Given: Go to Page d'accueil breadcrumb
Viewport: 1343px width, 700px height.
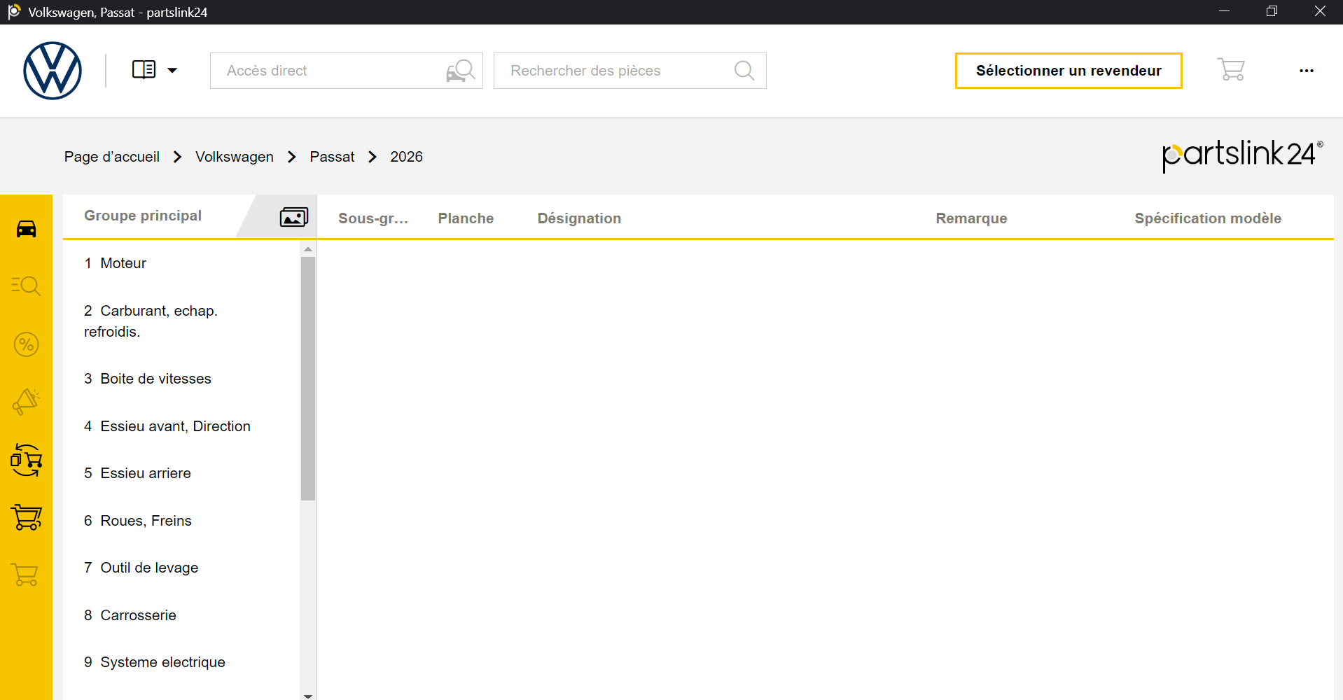Looking at the screenshot, I should click(x=112, y=157).
